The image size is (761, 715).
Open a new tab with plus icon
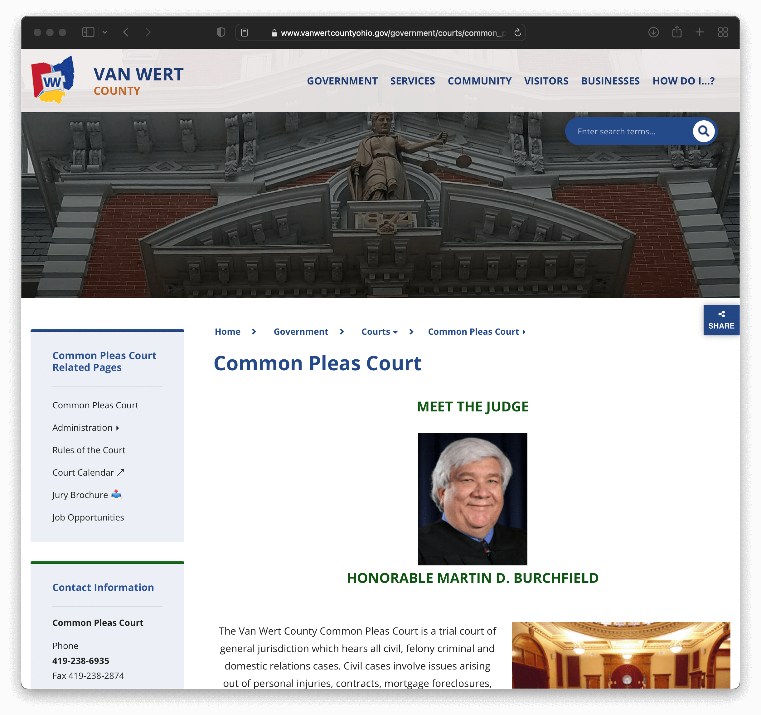click(699, 32)
